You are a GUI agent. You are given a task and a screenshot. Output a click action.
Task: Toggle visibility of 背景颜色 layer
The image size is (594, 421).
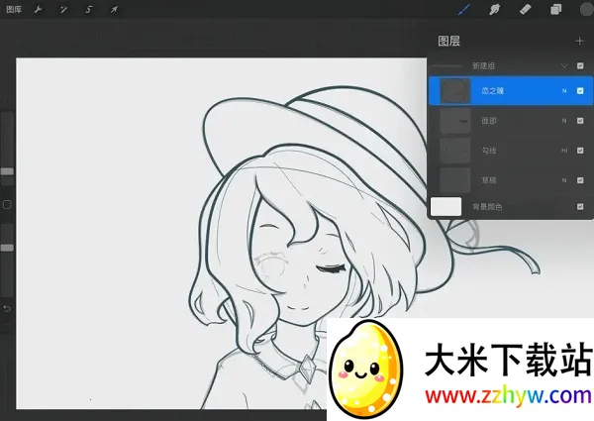[580, 207]
